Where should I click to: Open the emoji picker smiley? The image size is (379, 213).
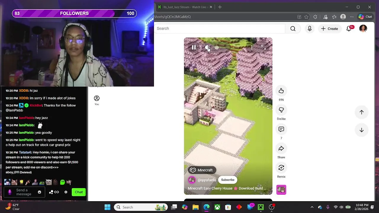[x=39, y=192]
